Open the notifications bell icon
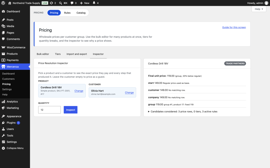The image size is (270, 168). pyautogui.click(x=94, y=3)
